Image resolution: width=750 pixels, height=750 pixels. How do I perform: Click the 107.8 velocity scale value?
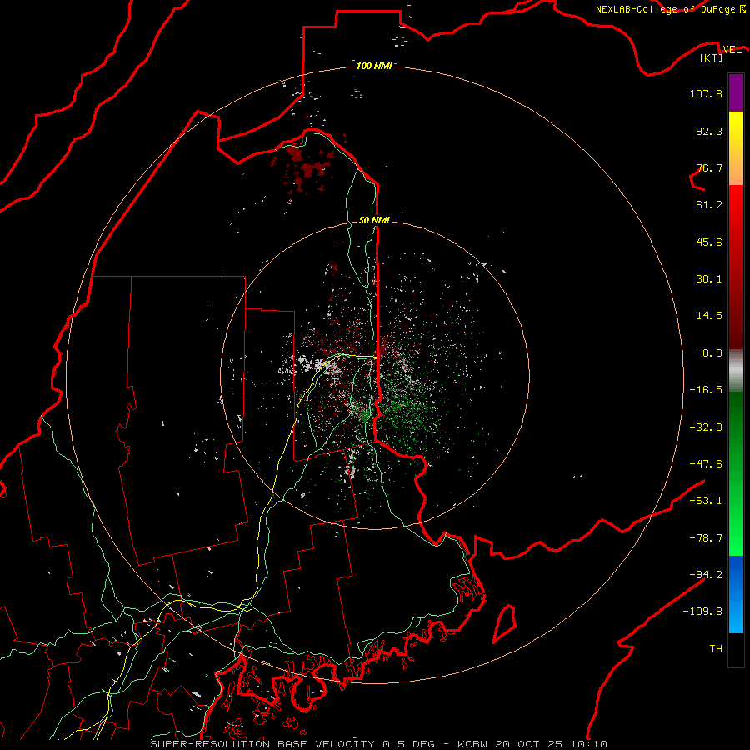(706, 93)
